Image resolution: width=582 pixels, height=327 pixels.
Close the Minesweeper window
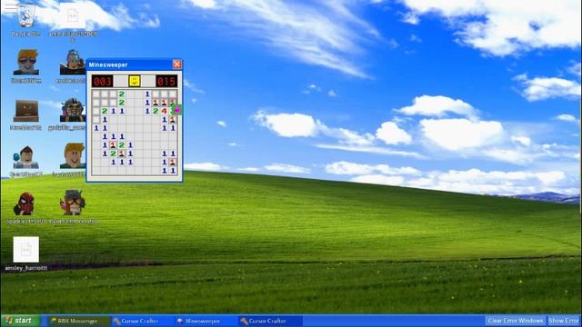pyautogui.click(x=177, y=64)
